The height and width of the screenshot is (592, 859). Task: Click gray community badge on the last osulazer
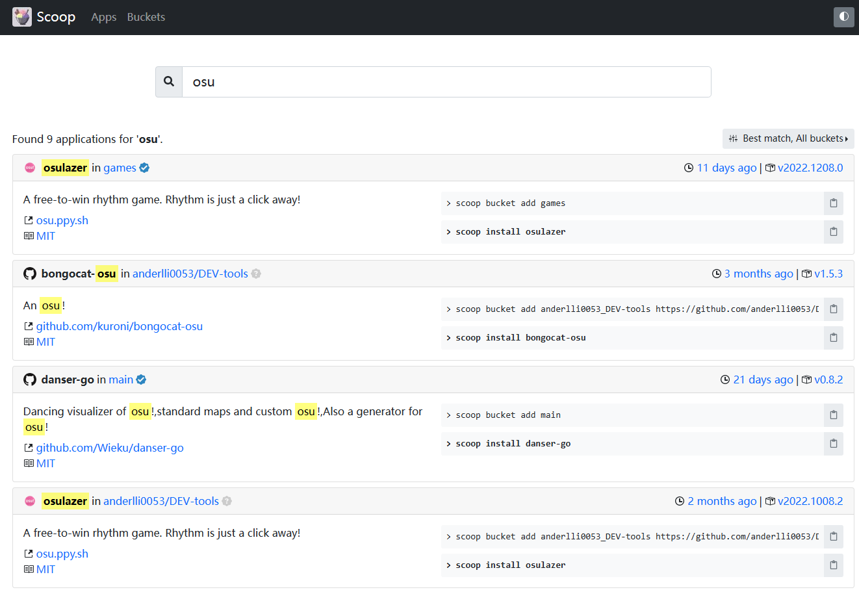pyautogui.click(x=227, y=501)
